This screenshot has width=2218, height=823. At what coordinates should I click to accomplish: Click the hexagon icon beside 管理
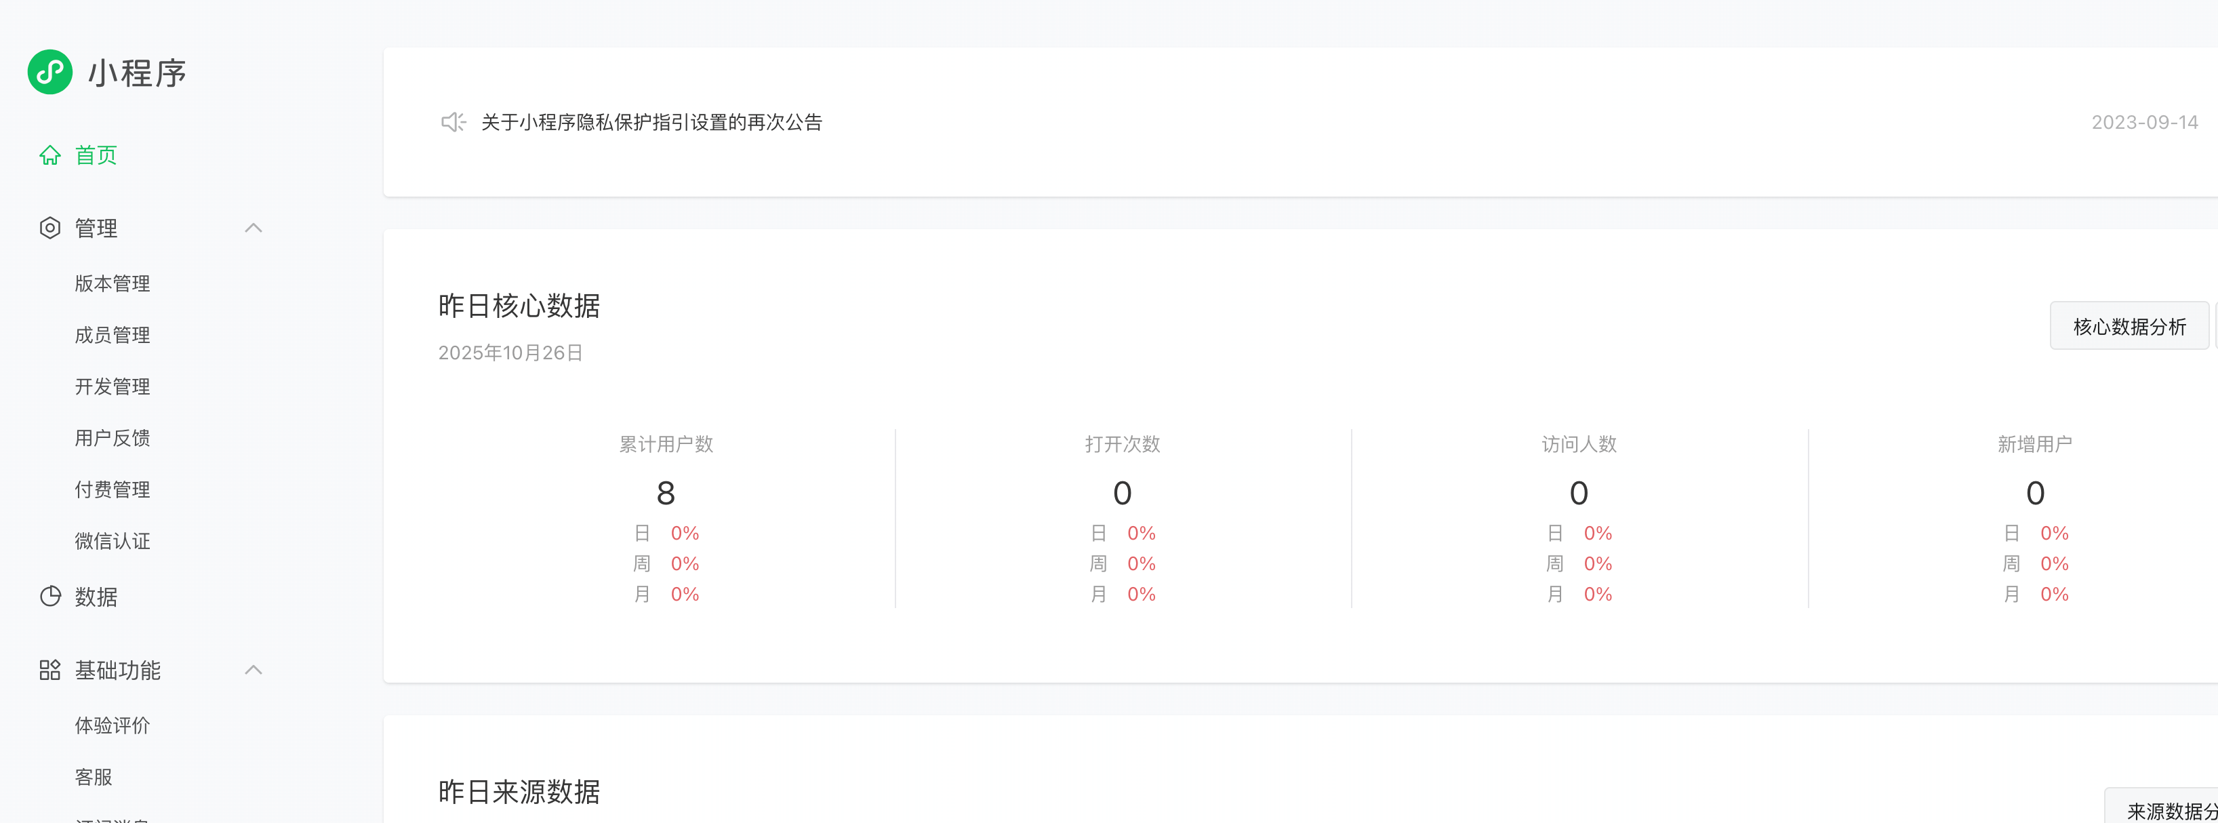click(50, 228)
